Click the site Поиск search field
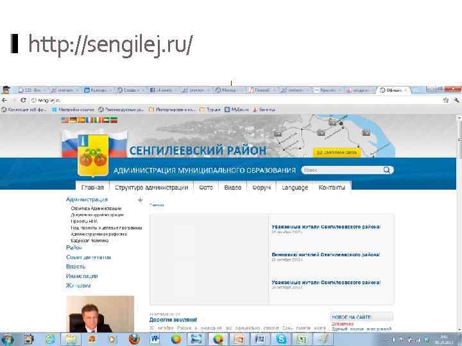This screenshot has width=462, height=346. [343, 170]
